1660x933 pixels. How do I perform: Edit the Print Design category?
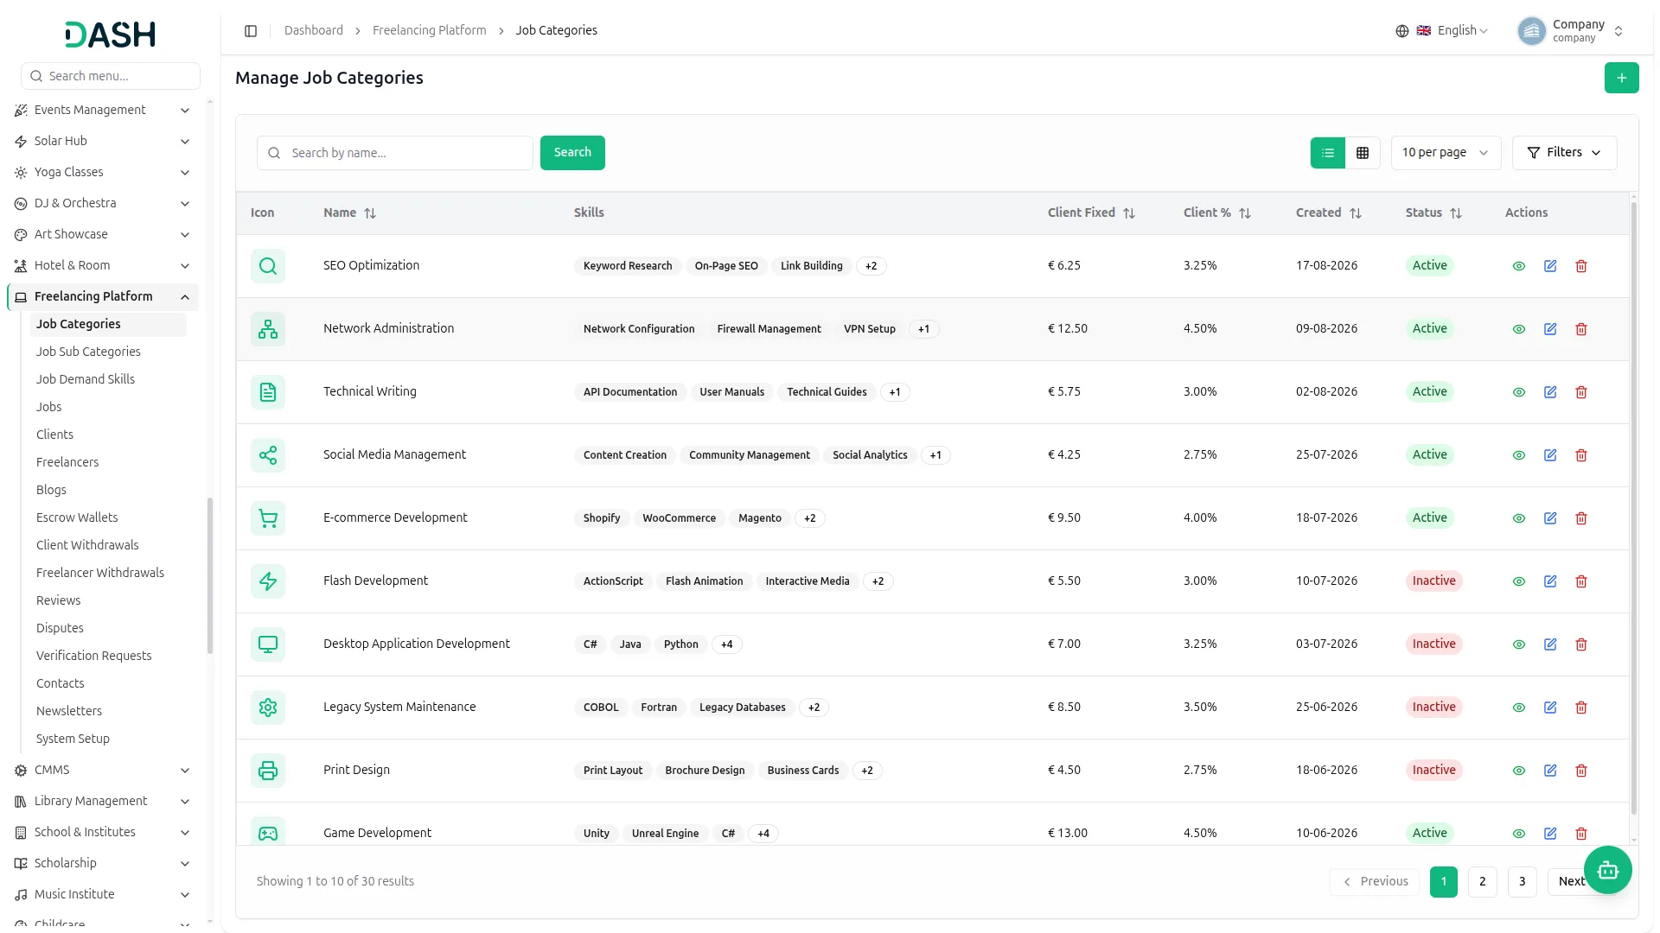pos(1550,771)
